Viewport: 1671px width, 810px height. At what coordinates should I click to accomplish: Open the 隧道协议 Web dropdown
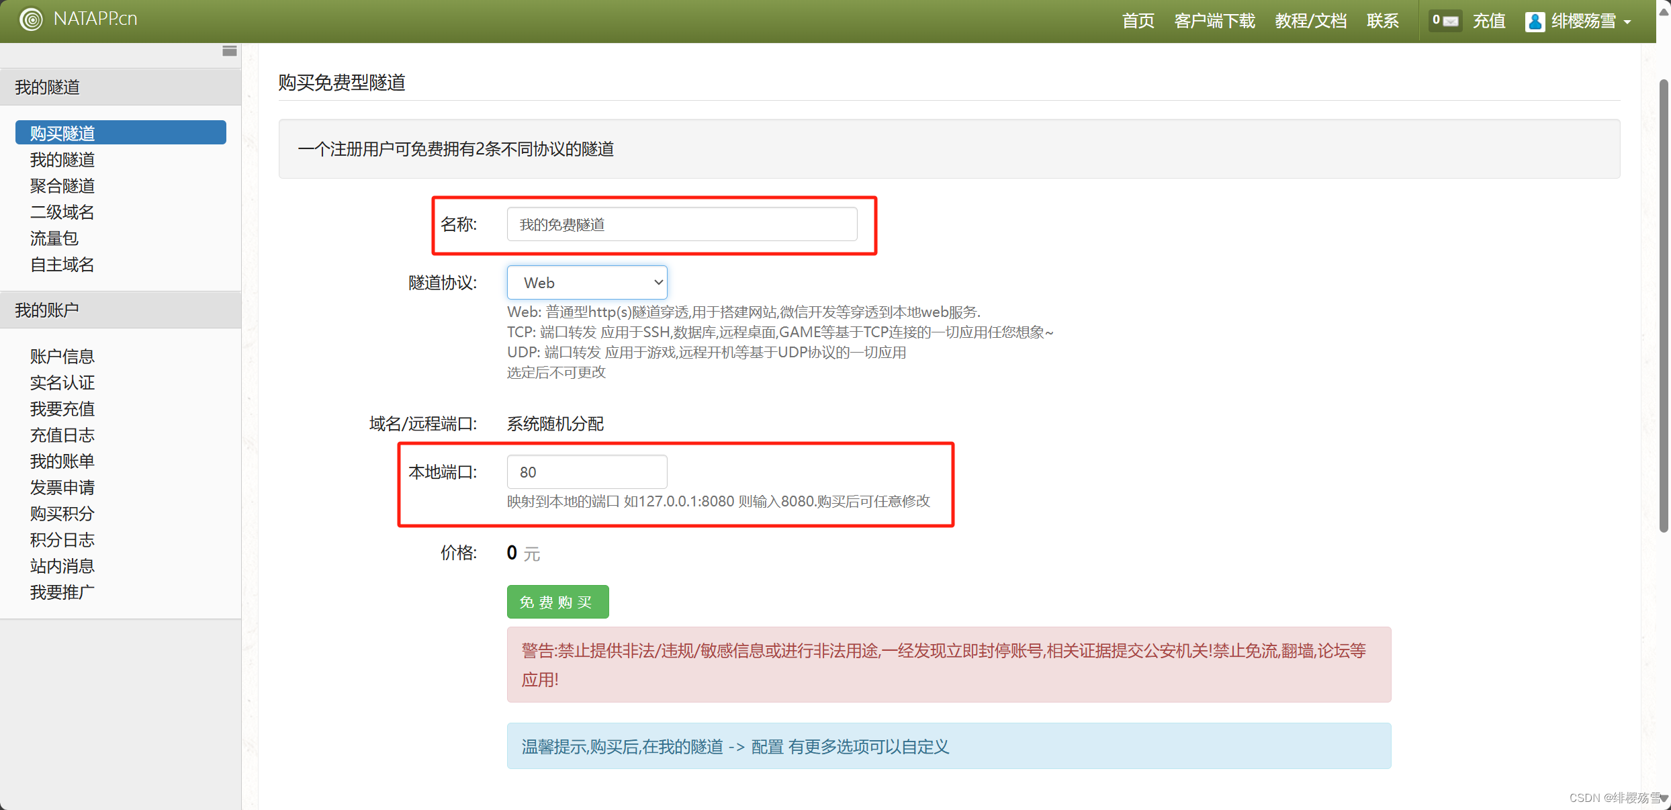point(586,283)
